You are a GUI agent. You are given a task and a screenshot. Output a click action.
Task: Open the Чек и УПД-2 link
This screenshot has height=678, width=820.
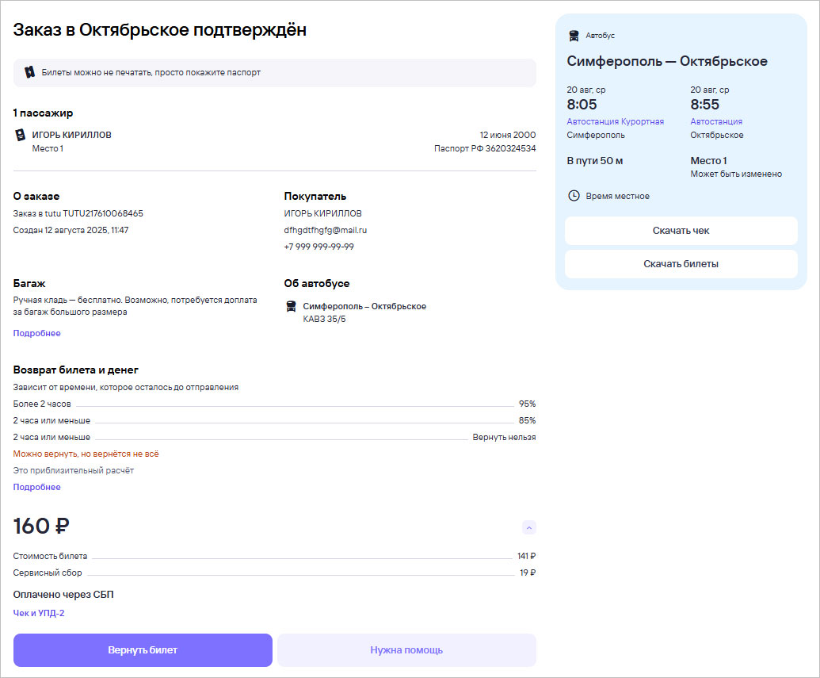coord(39,613)
